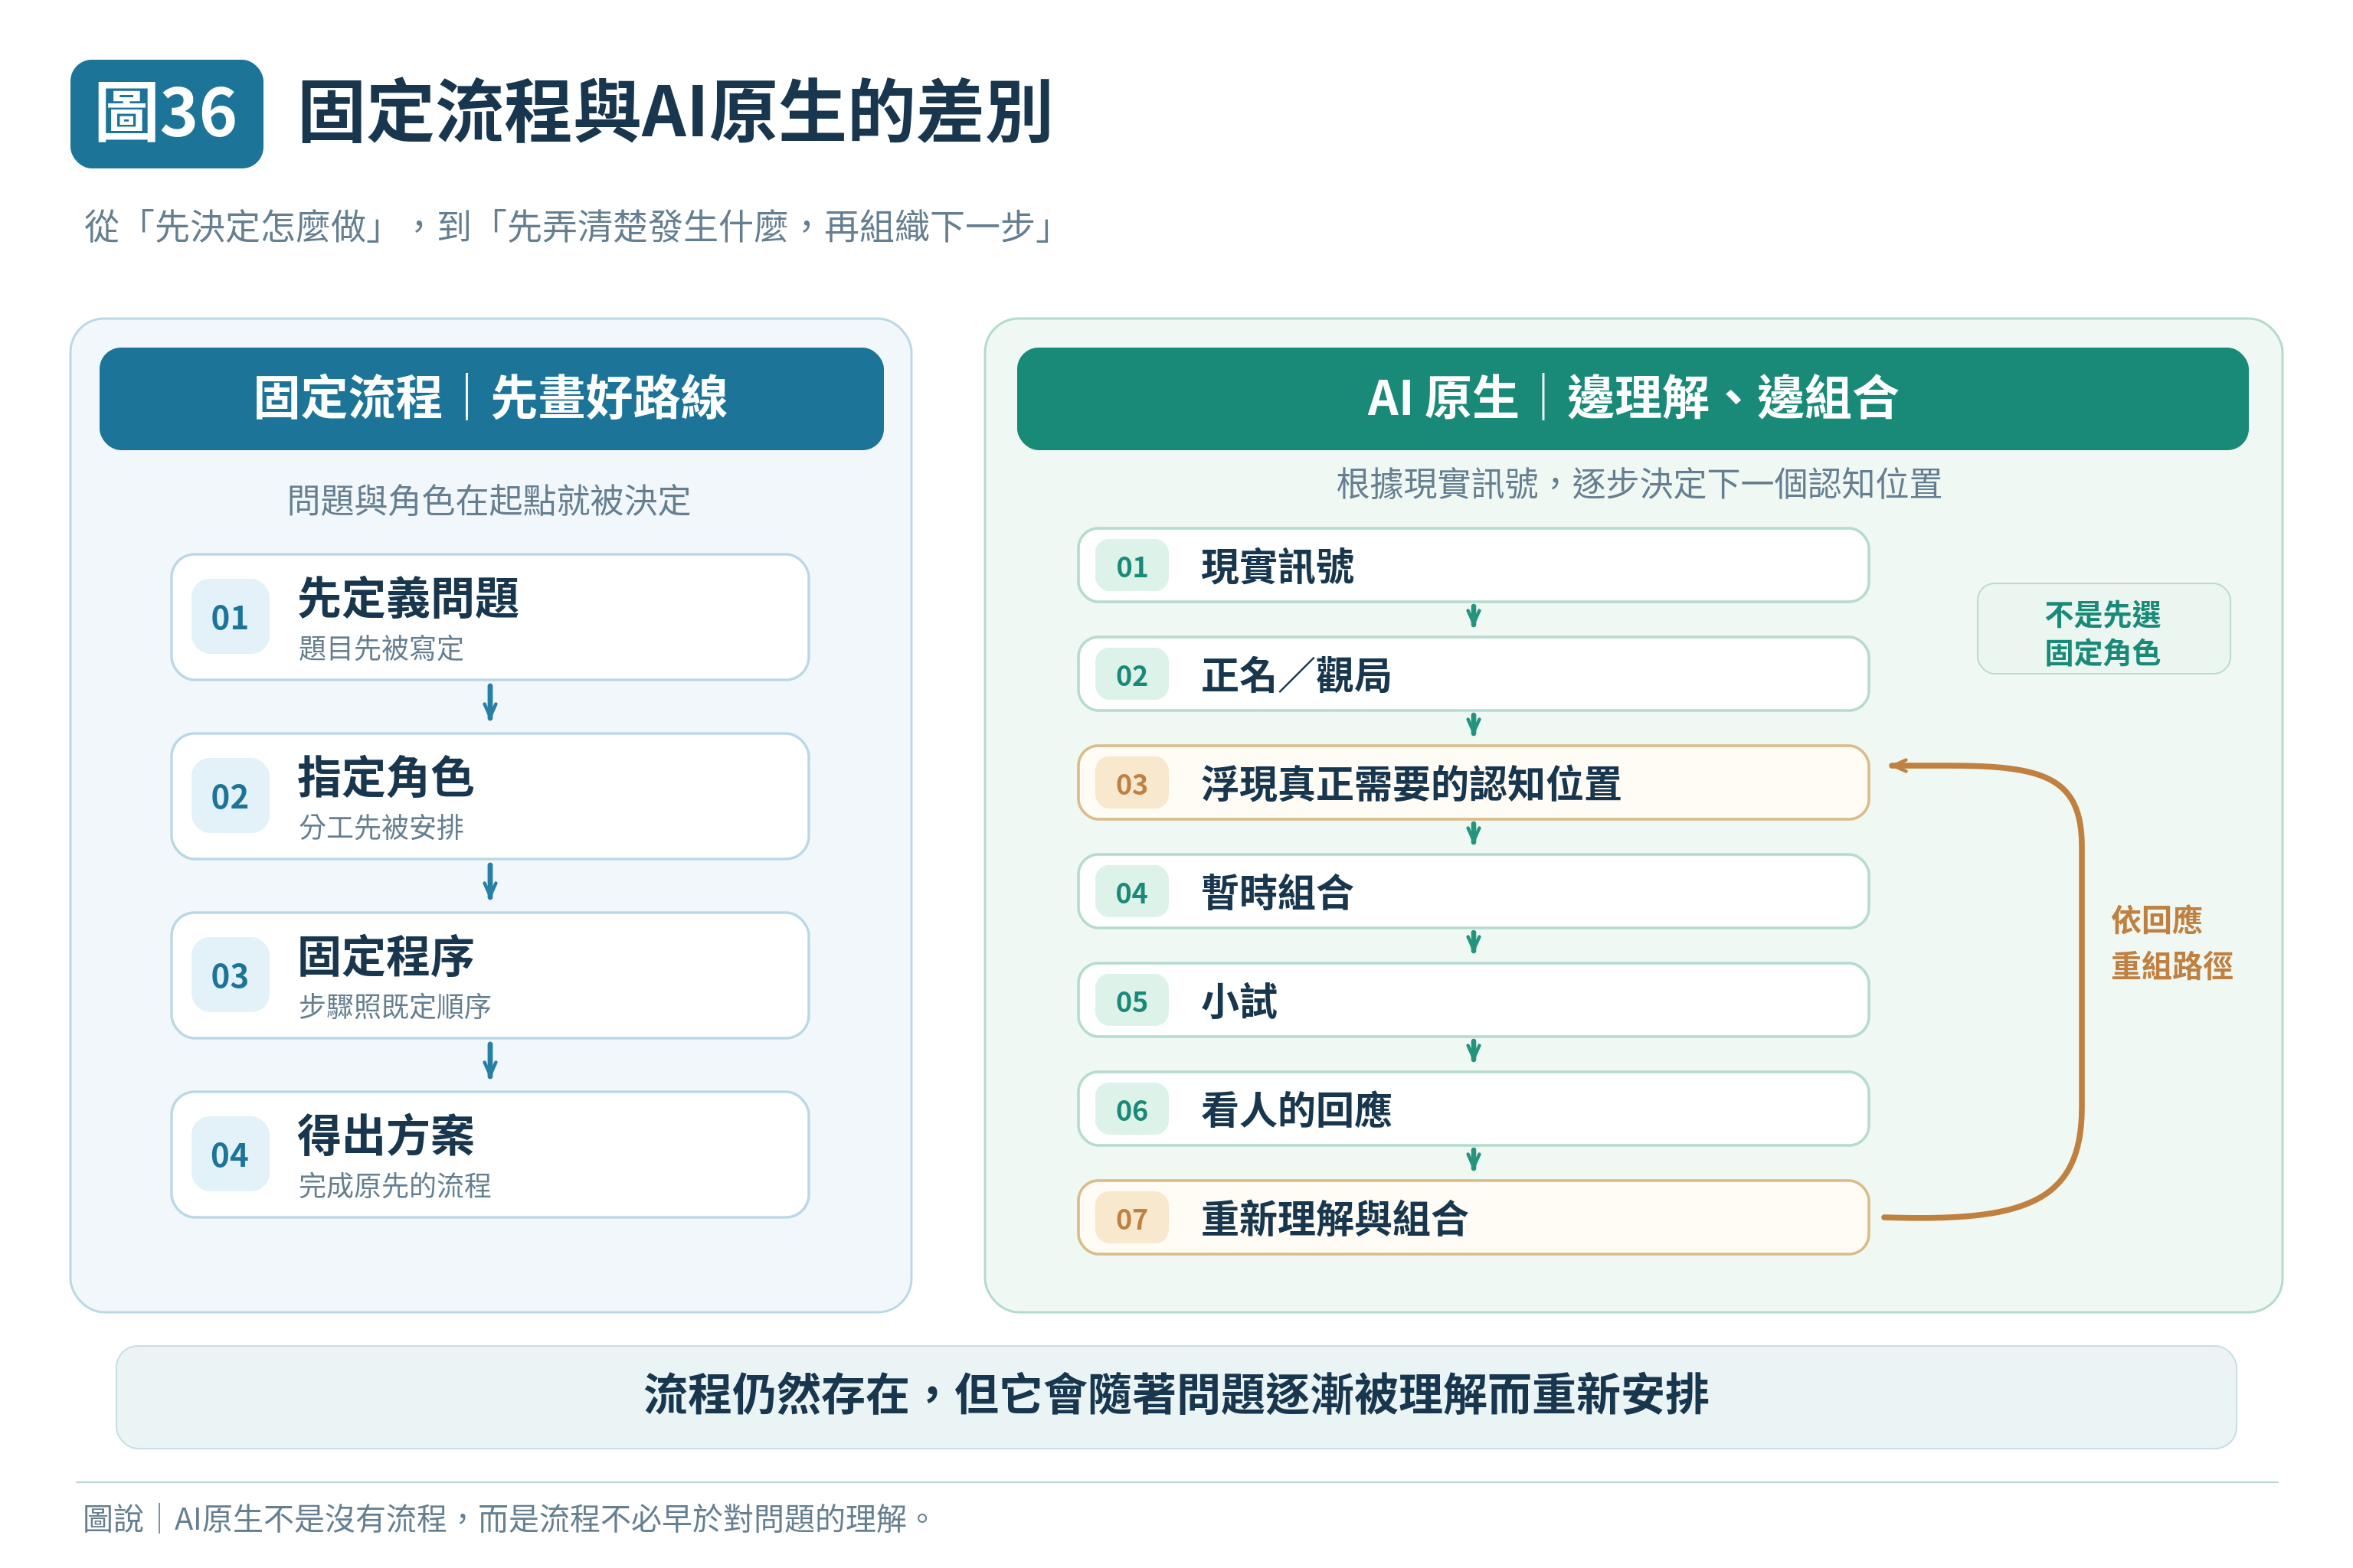Click the banner 流程仍然存在，但它會隨著問題逐漸被理解而重新安排
Viewport: 2353px width, 1568px height.
click(1176, 1396)
